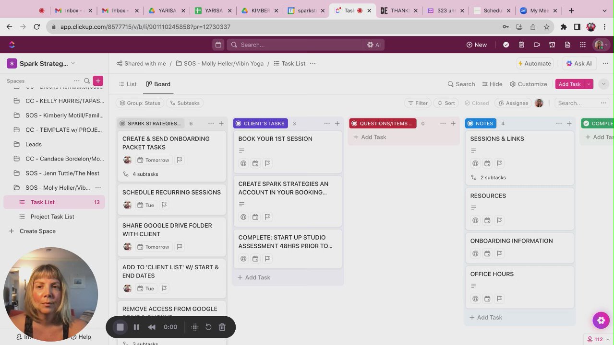Click the pink Add Task button
This screenshot has height=345, width=614.
click(570, 84)
